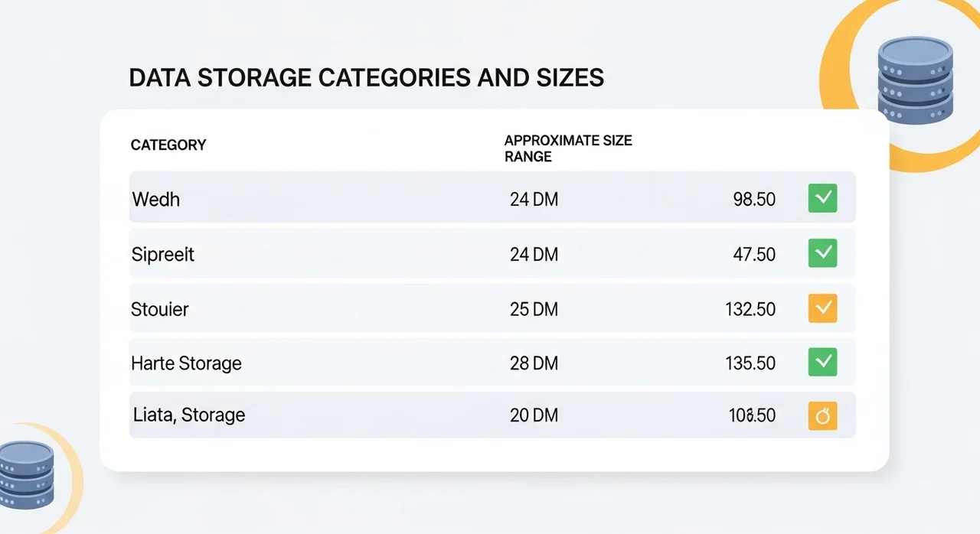Toggle the green checkbox in Wedh row
This screenshot has height=534, width=980.
pyautogui.click(x=822, y=198)
